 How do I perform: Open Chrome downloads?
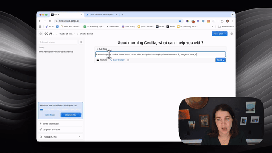click(x=222, y=21)
